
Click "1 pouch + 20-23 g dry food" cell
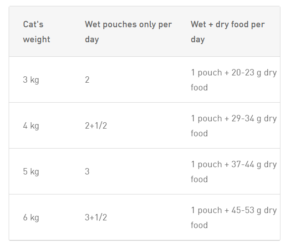point(234,80)
